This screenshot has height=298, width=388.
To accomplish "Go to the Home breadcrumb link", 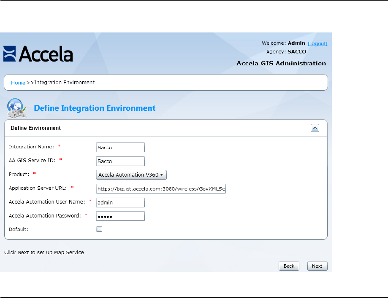I will [18, 83].
